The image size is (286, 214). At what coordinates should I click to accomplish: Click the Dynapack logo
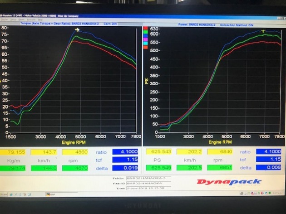click(x=229, y=182)
